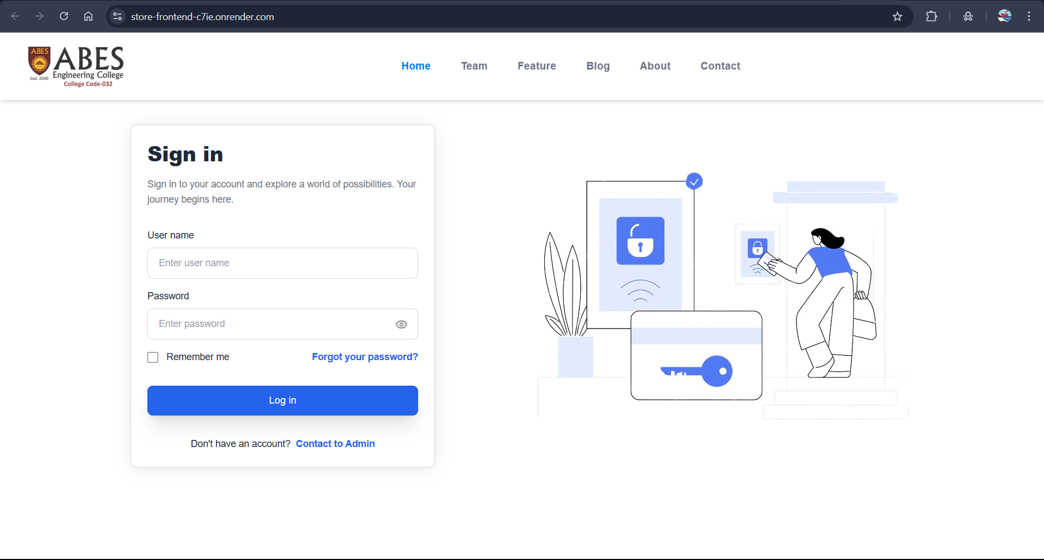Check the Remember me checkbox

point(152,357)
